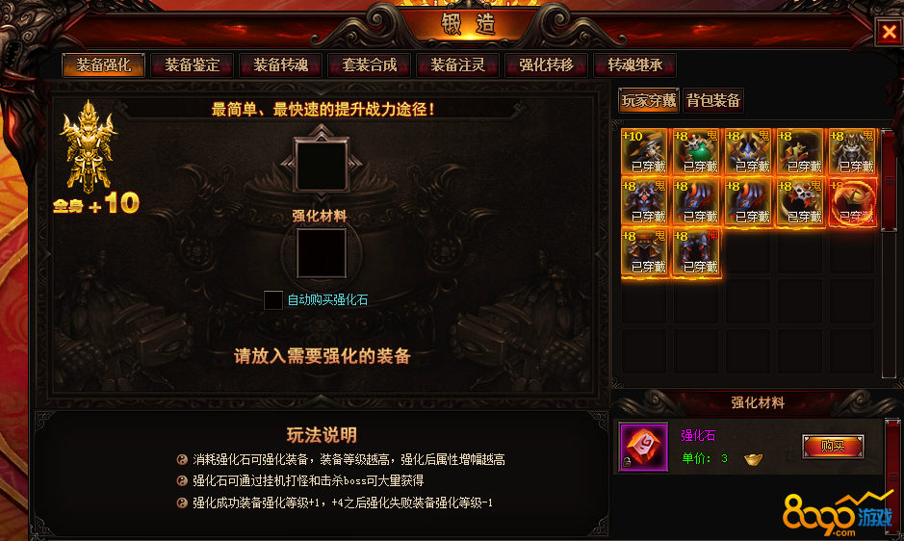The image size is (904, 541).
Task: Select the highlighted red ring equipment
Action: [853, 202]
